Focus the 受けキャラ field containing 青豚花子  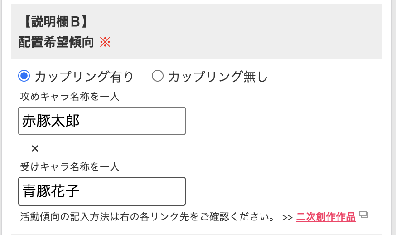tap(102, 191)
